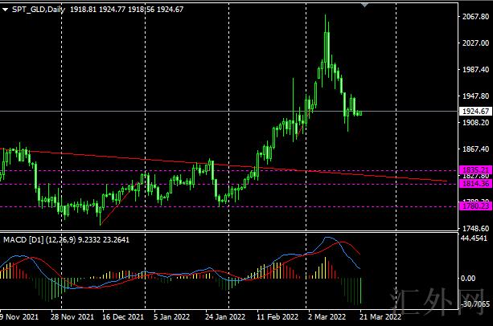Click the SPT_GLD,Daily chart title

point(39,10)
